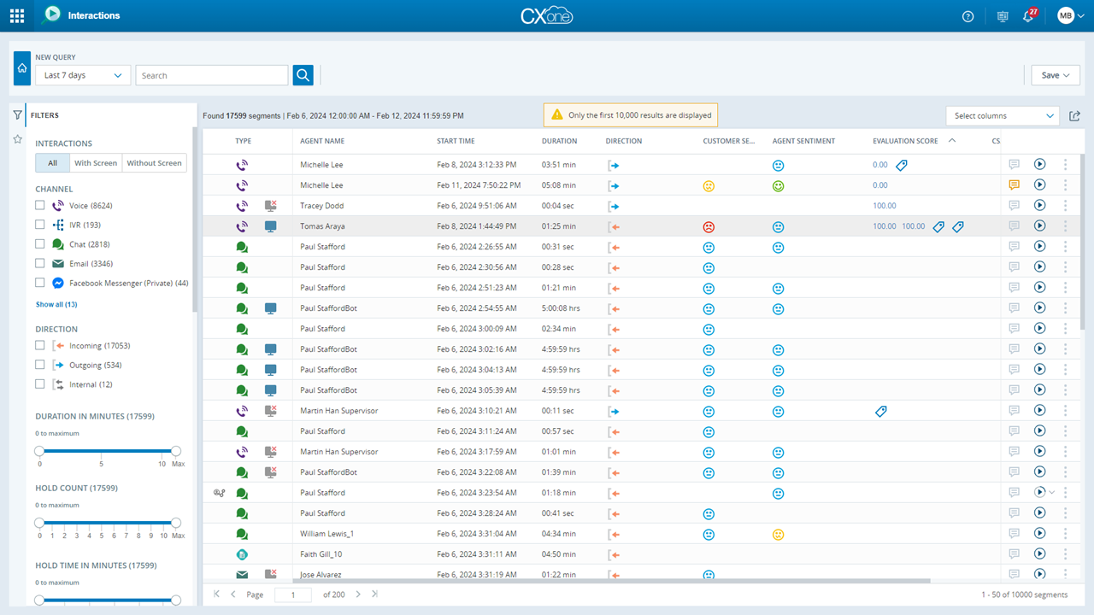The height and width of the screenshot is (615, 1094).
Task: Open the export icon next to Select columns
Action: tap(1074, 115)
